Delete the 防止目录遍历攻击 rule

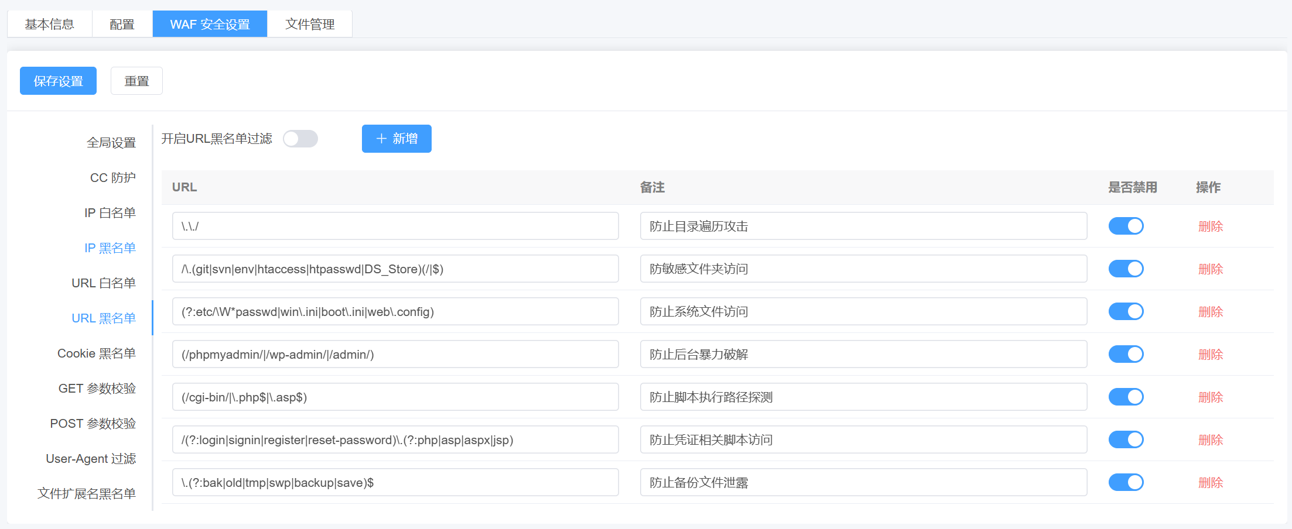point(1211,226)
